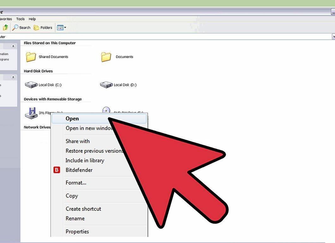335x243 pixels.
Task: Open the Search toolbar button
Action: (21, 27)
